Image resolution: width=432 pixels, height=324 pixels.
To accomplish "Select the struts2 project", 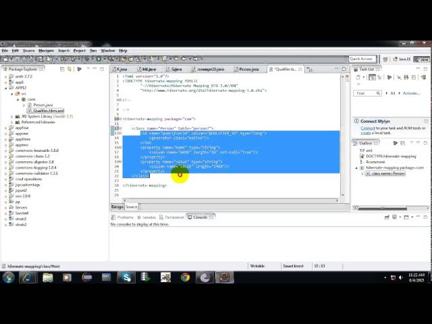I will 21,225.
